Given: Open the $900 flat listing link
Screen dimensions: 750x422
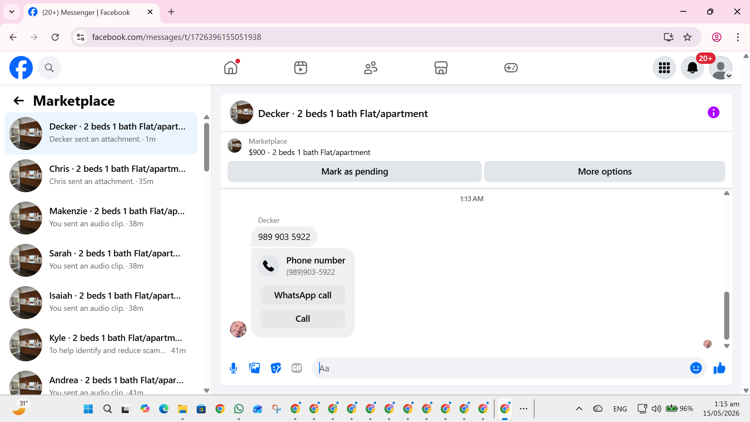Looking at the screenshot, I should [x=309, y=152].
